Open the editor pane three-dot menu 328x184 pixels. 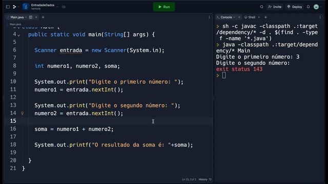click(209, 17)
